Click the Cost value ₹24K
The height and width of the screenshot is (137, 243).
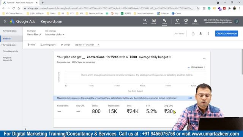point(133,111)
